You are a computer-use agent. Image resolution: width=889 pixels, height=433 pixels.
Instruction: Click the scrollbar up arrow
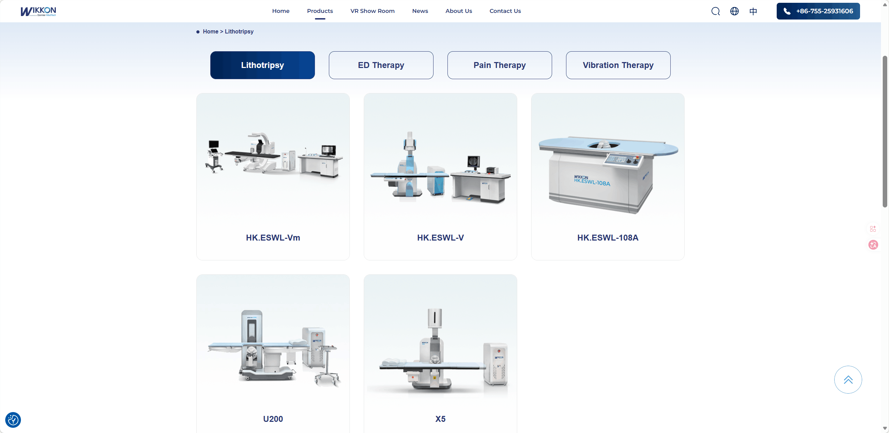[x=885, y=5]
